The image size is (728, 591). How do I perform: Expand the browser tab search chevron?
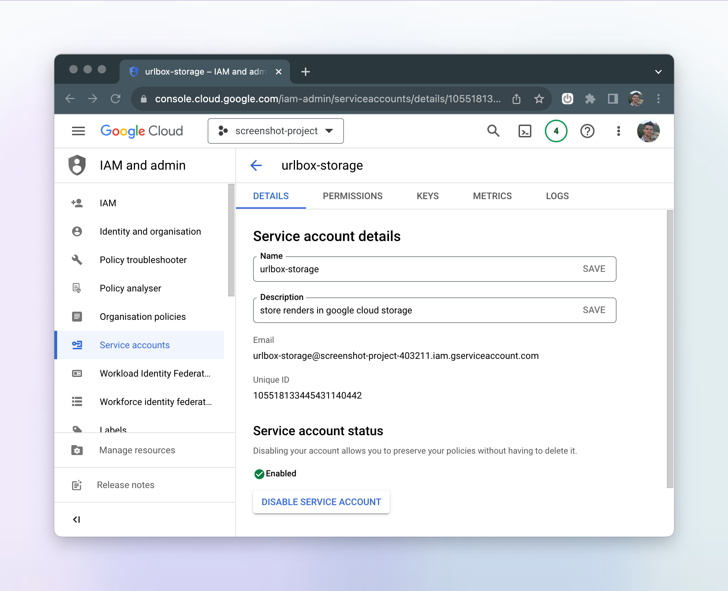pos(658,72)
